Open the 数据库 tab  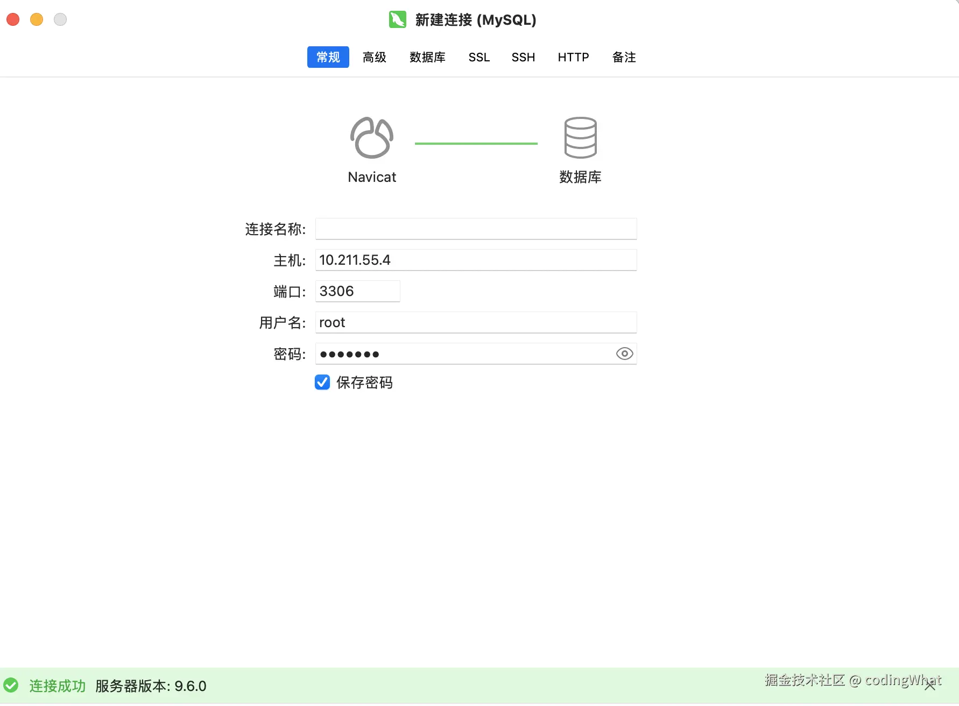(427, 57)
